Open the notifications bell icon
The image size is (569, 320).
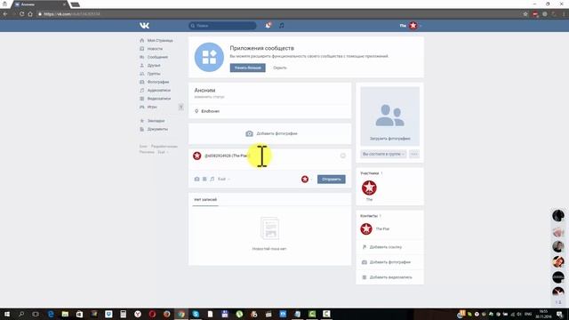point(268,26)
